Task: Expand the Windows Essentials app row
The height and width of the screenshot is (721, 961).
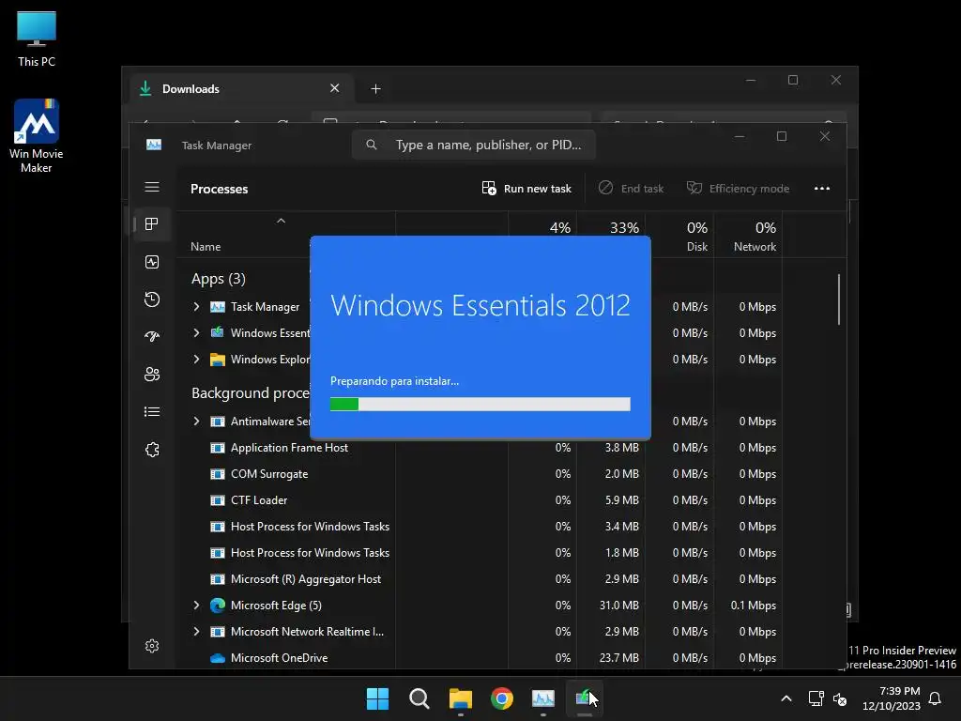Action: [196, 333]
